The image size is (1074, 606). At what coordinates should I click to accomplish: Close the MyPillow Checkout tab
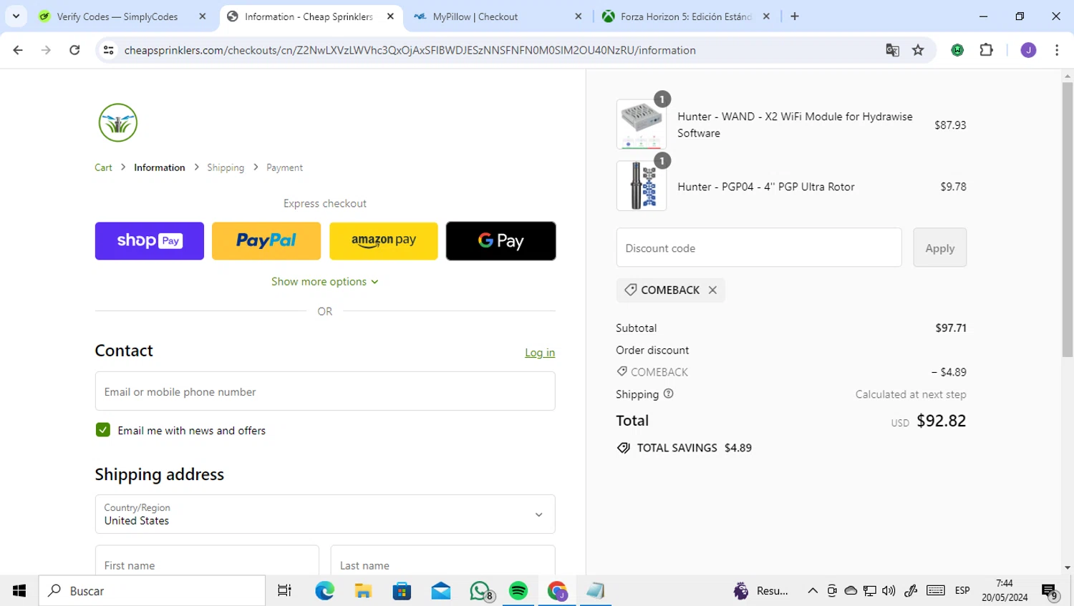[579, 16]
